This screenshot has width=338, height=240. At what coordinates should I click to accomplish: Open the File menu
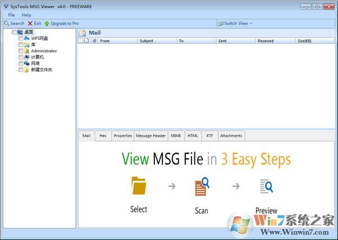11,15
